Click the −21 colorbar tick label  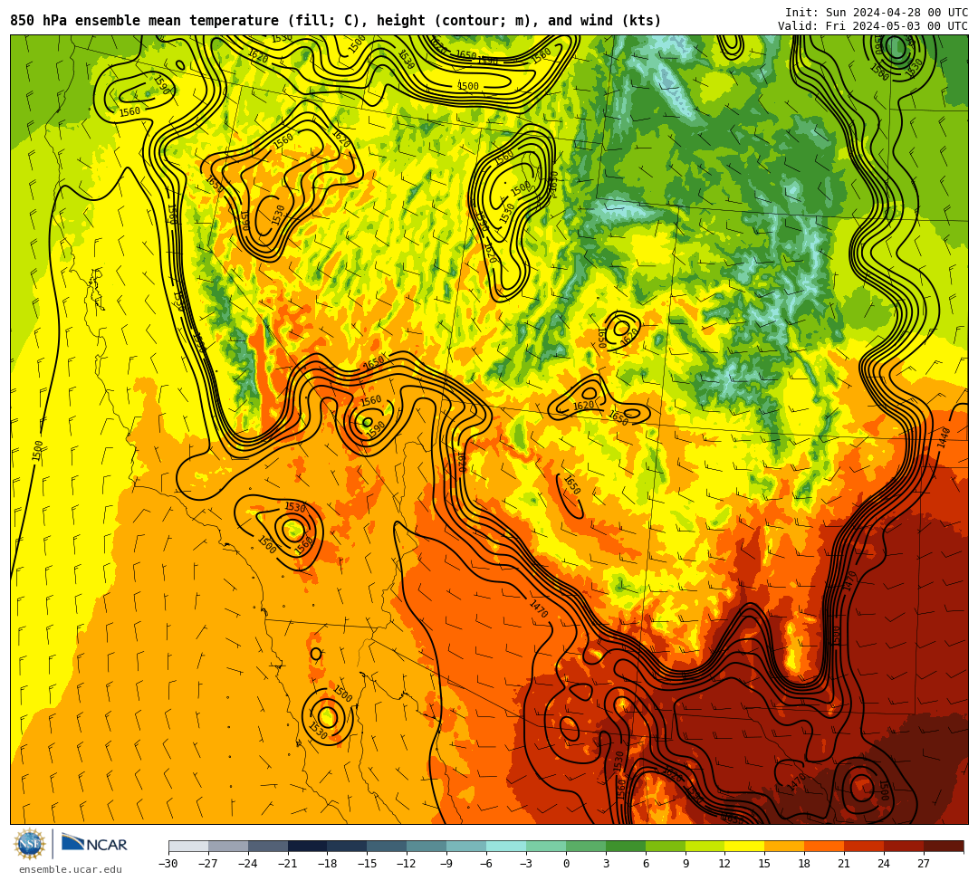288,864
